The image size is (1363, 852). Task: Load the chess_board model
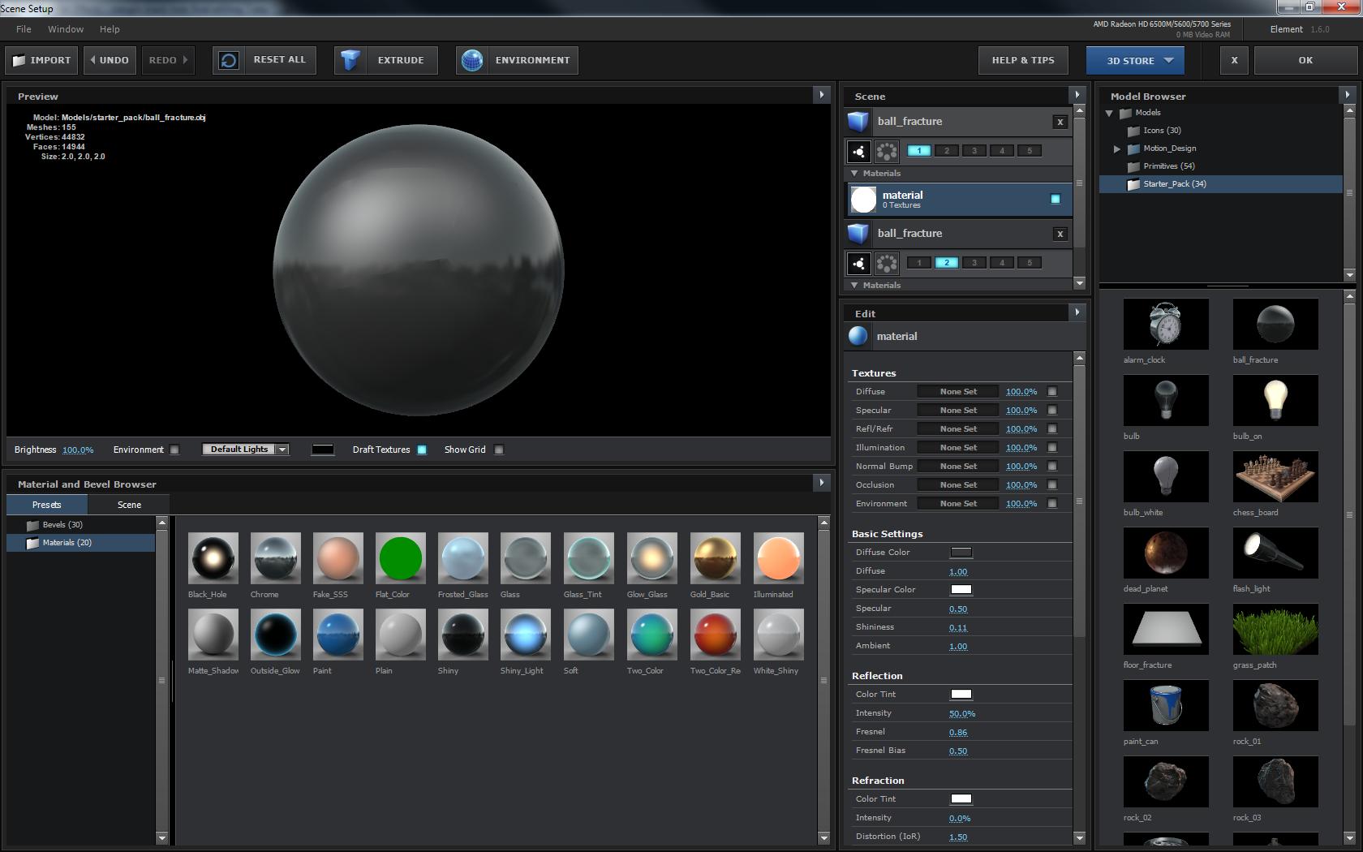(1275, 476)
